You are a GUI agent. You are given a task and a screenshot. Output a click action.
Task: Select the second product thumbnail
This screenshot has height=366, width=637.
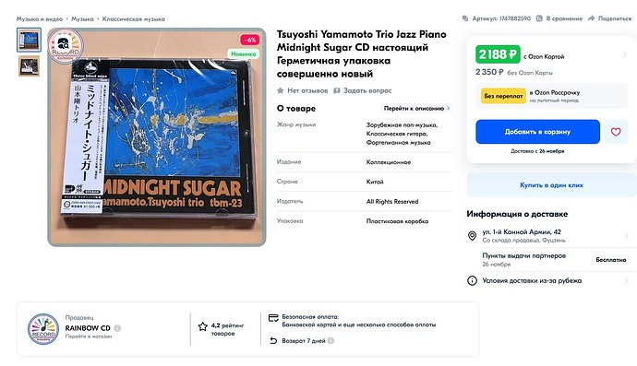tap(29, 66)
